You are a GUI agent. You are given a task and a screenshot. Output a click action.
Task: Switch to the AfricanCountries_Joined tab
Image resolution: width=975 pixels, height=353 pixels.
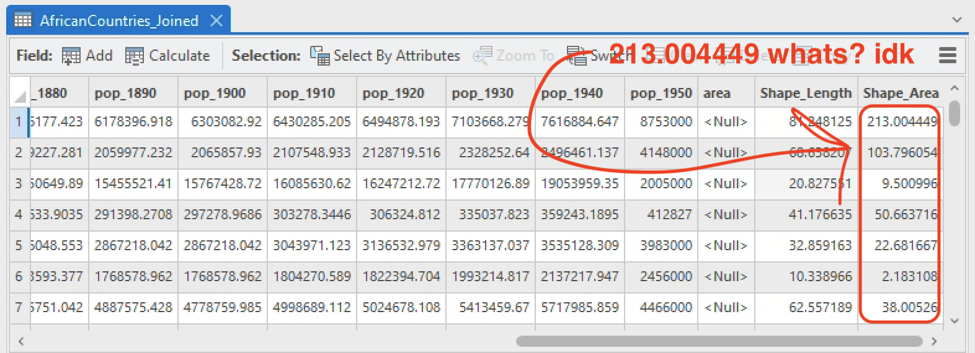point(119,20)
